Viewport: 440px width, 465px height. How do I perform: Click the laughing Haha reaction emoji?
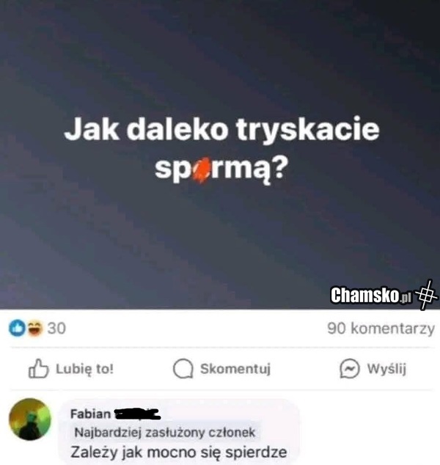35,329
